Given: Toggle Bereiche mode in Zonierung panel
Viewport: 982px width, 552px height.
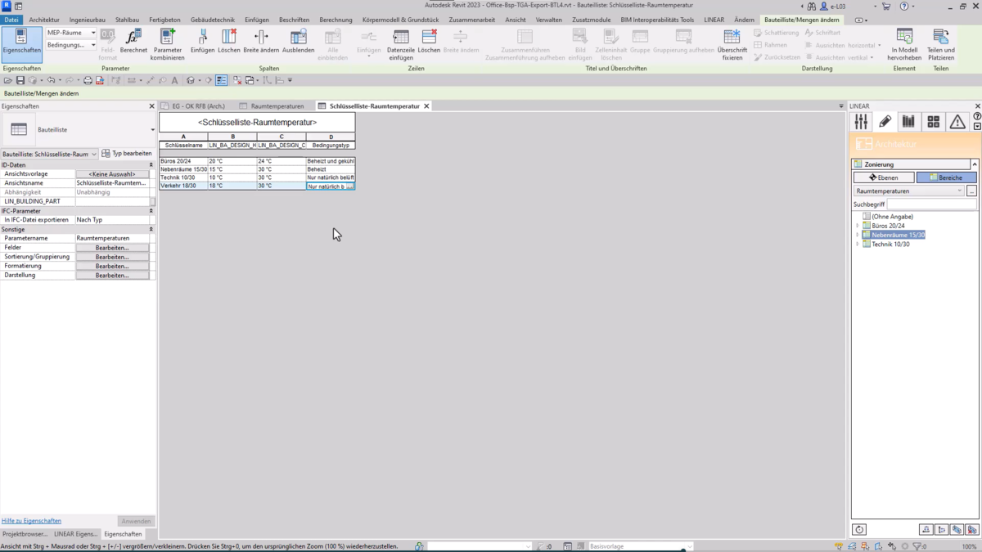Looking at the screenshot, I should [946, 177].
